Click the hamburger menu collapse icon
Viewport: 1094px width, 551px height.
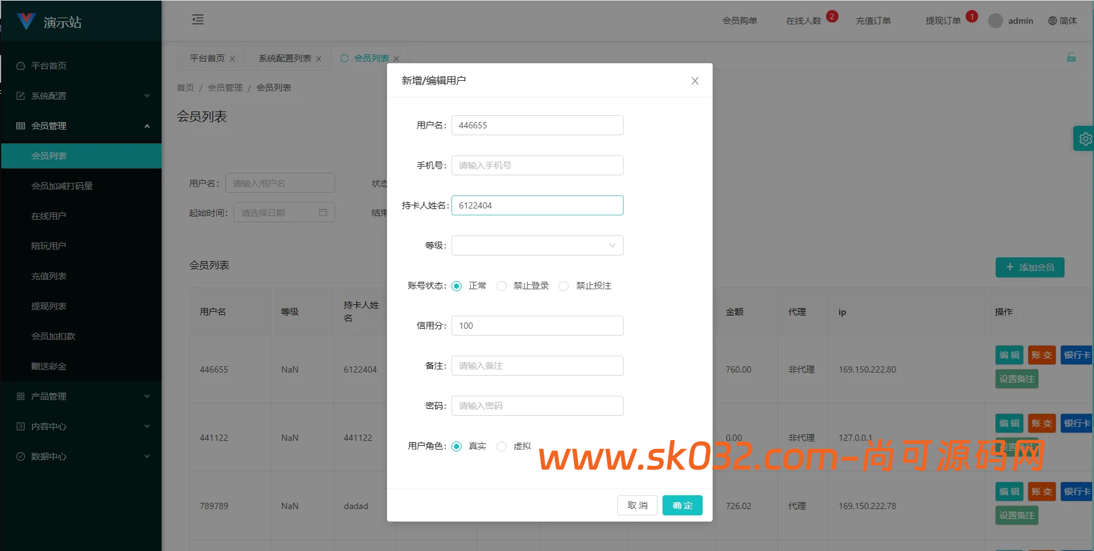(198, 19)
